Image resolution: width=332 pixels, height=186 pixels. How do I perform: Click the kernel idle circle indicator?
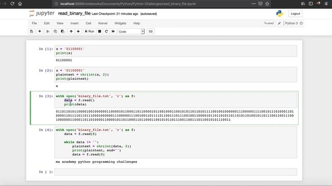tap(301, 23)
